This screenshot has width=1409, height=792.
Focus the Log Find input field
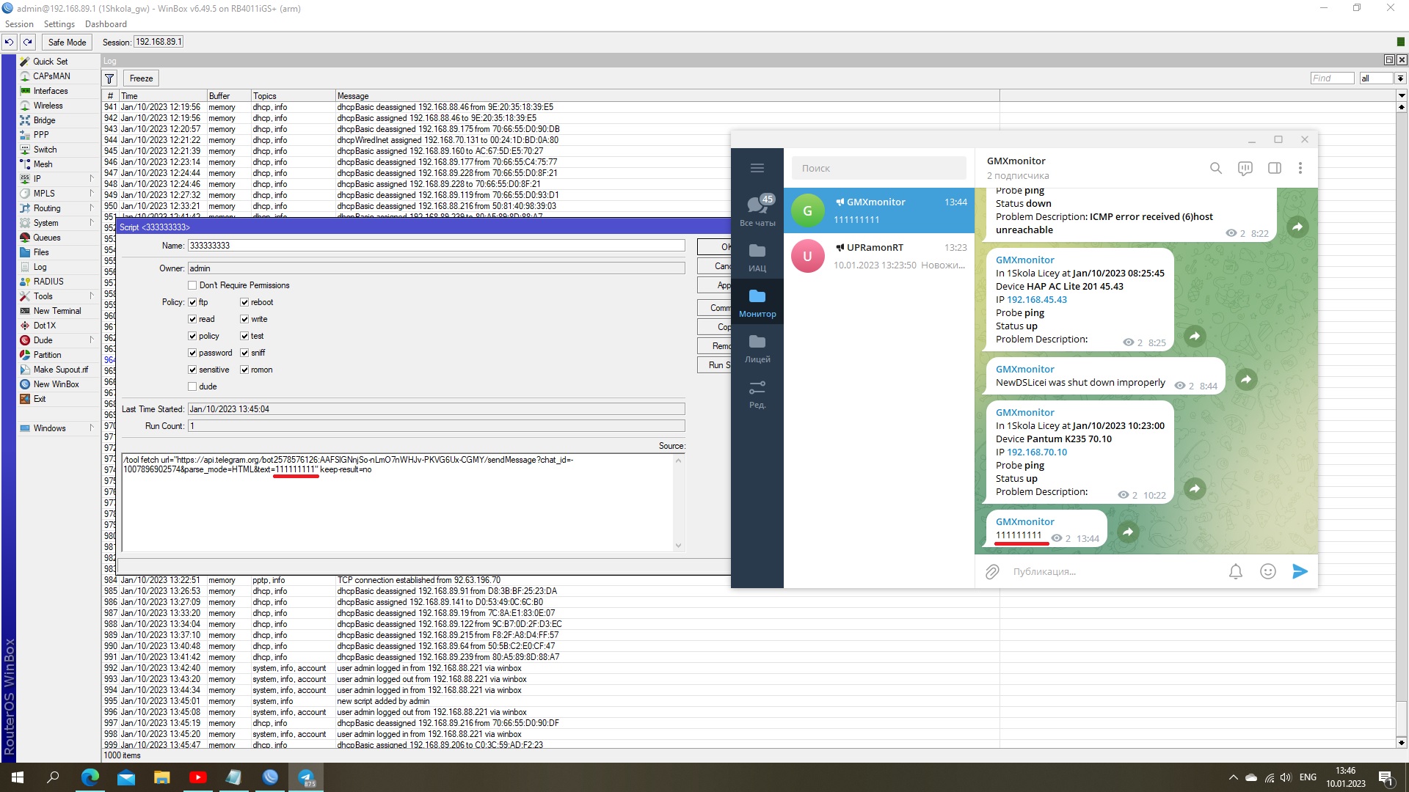(1332, 78)
